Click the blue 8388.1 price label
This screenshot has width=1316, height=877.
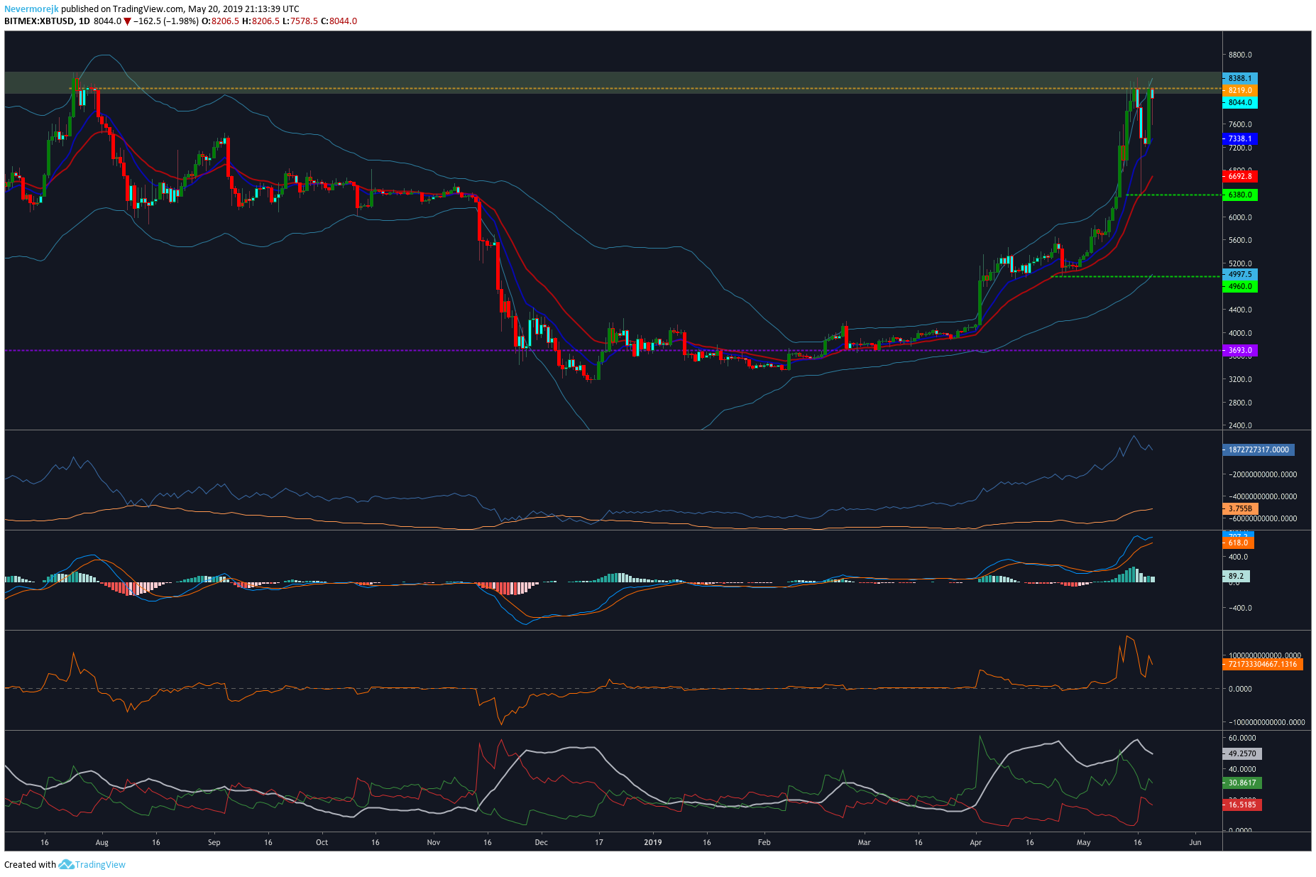click(x=1240, y=78)
